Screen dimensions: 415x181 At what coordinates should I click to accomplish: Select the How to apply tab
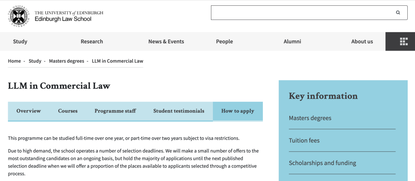click(237, 111)
